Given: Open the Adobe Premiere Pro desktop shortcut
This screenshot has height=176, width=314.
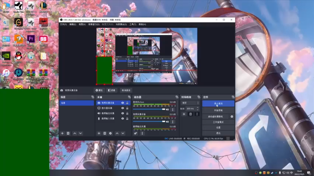Looking at the screenshot, I should click(31, 41).
